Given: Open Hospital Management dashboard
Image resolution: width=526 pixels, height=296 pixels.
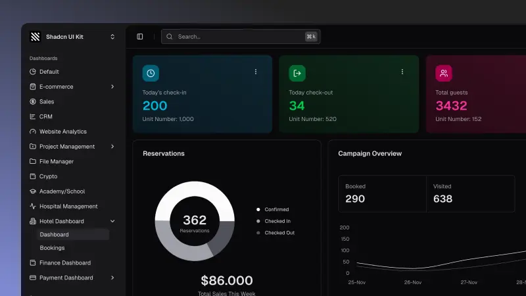Looking at the screenshot, I should (x=68, y=206).
